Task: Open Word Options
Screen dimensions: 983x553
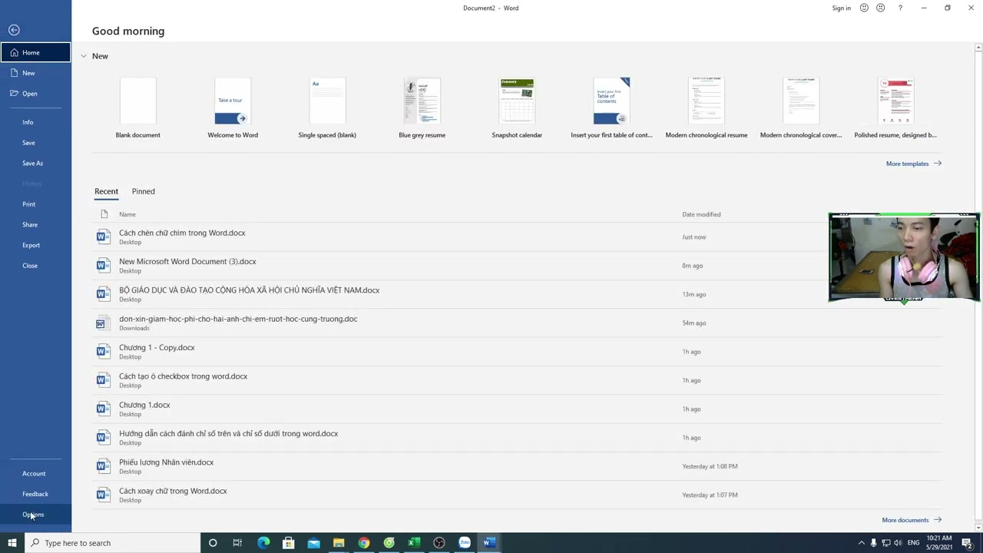Action: click(x=35, y=515)
